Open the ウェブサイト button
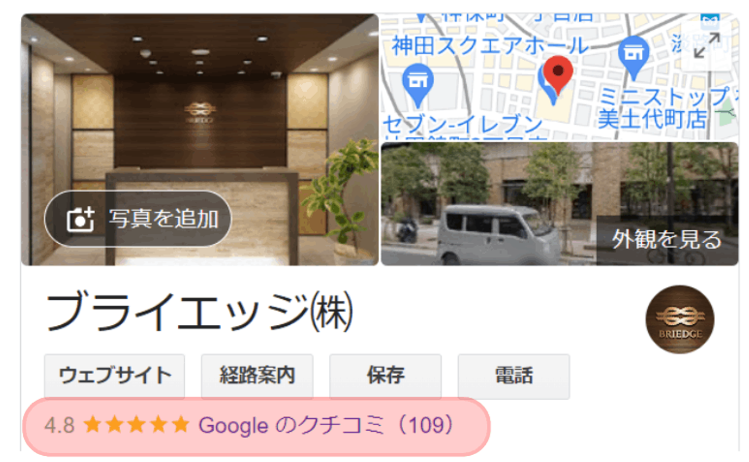Viewport: 749px width, 462px height. point(114,375)
